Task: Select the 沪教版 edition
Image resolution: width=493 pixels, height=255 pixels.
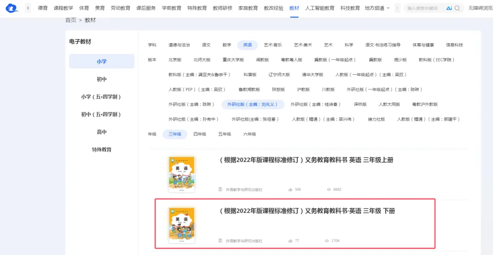Action: coord(304,89)
